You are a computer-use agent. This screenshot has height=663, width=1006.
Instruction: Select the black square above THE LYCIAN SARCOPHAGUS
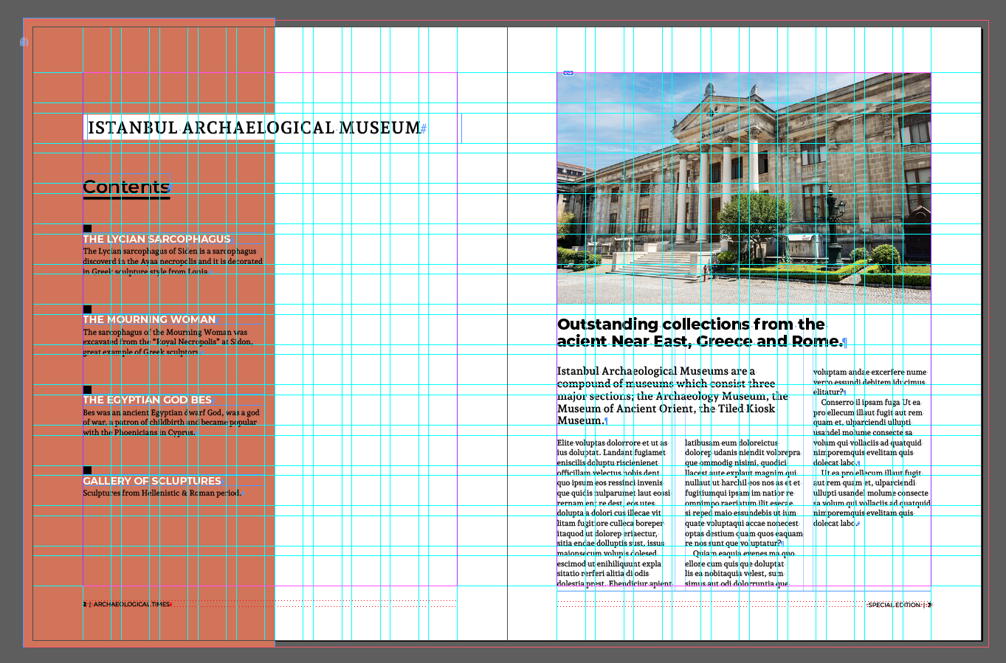87,229
